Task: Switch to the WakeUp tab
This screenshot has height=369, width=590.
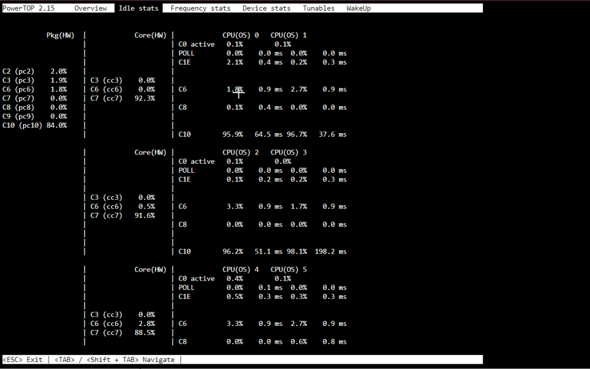Action: [359, 8]
